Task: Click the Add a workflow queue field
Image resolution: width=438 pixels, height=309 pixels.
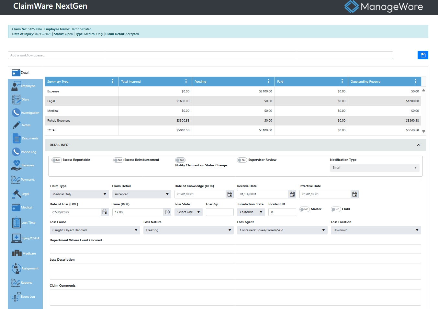Action: pyautogui.click(x=200, y=55)
